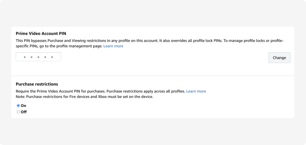306x145 pixels.
Task: Click middle masked dot in PIN field
Action: tap(38, 57)
